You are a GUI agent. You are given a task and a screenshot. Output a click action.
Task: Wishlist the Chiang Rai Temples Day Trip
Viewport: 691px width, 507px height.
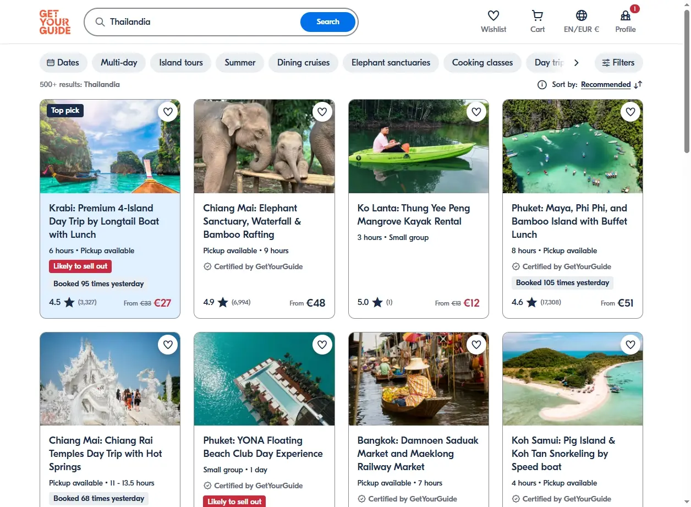tap(168, 345)
